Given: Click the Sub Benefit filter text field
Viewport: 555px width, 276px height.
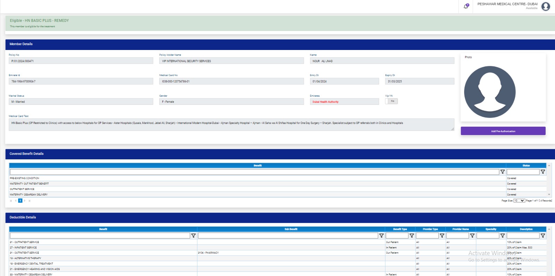Looking at the screenshot, I should [x=288, y=235].
